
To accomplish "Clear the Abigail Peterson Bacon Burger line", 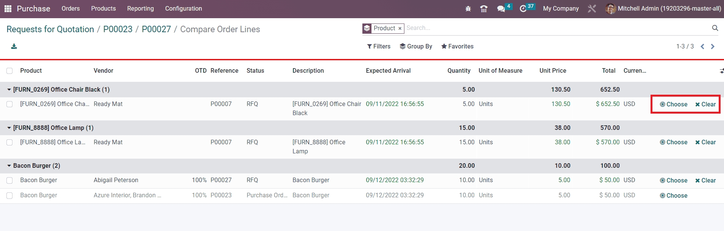I will coord(705,181).
